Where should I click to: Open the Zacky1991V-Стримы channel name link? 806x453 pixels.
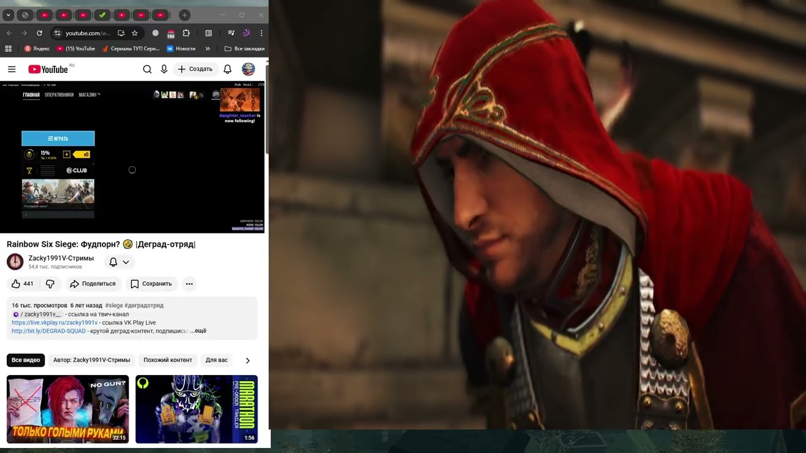click(61, 258)
